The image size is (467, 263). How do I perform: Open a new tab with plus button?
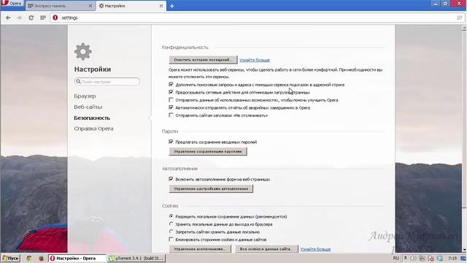coord(172,6)
